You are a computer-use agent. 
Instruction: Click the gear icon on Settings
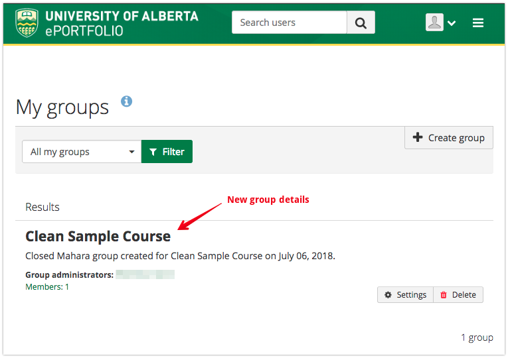point(388,295)
